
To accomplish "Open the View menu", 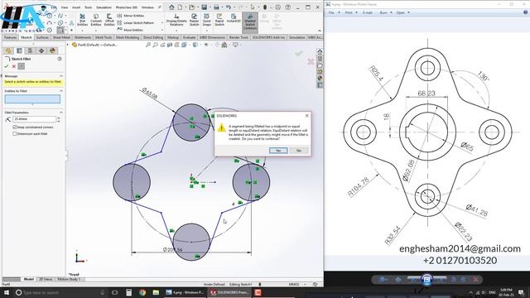I will tap(65, 7).
